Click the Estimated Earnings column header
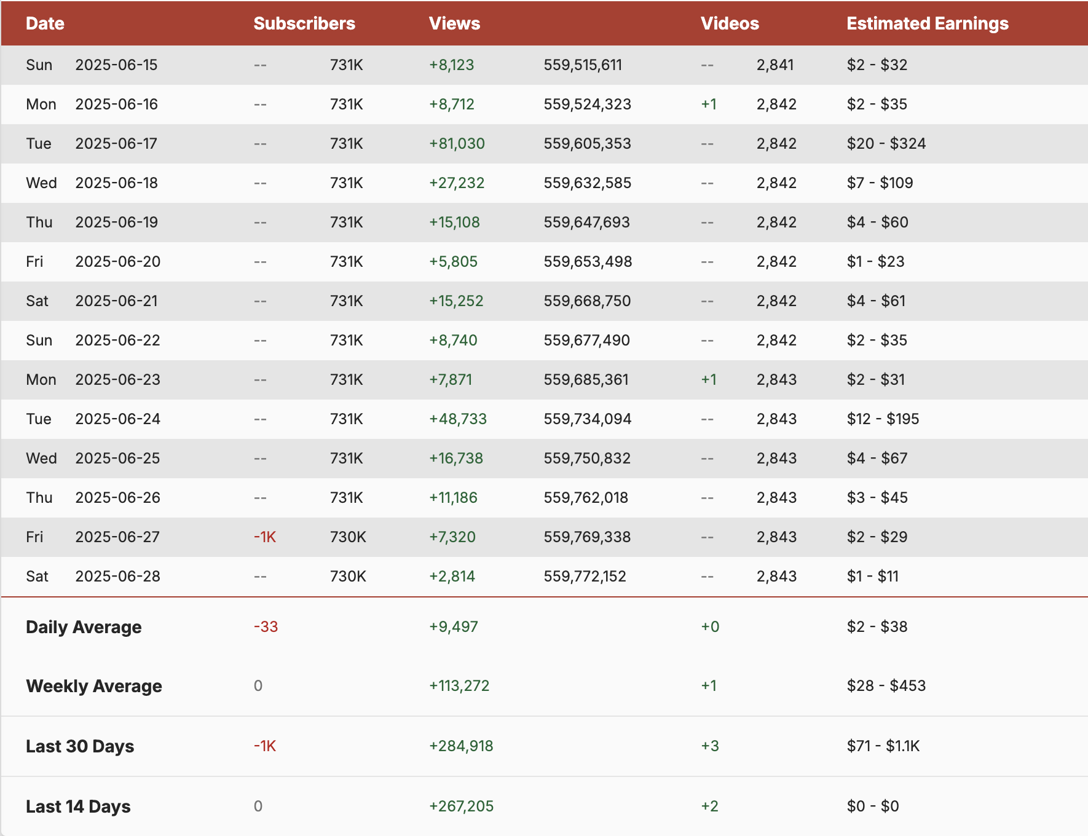Viewport: 1088px width, 836px height. [x=928, y=23]
